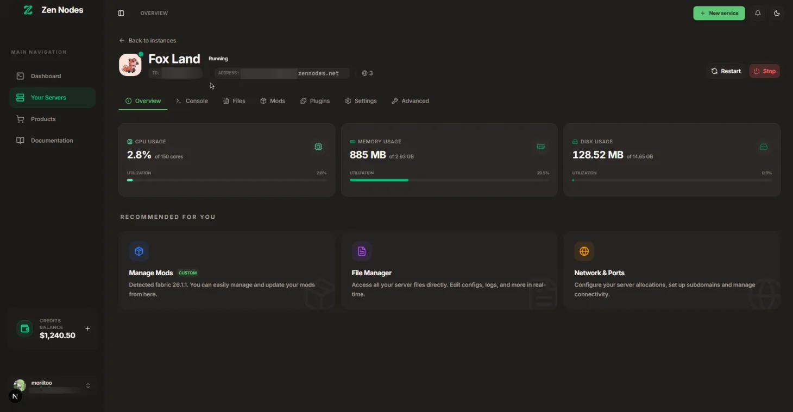Collapse the sidebar with the panel toggle
The height and width of the screenshot is (412, 793).
(121, 12)
